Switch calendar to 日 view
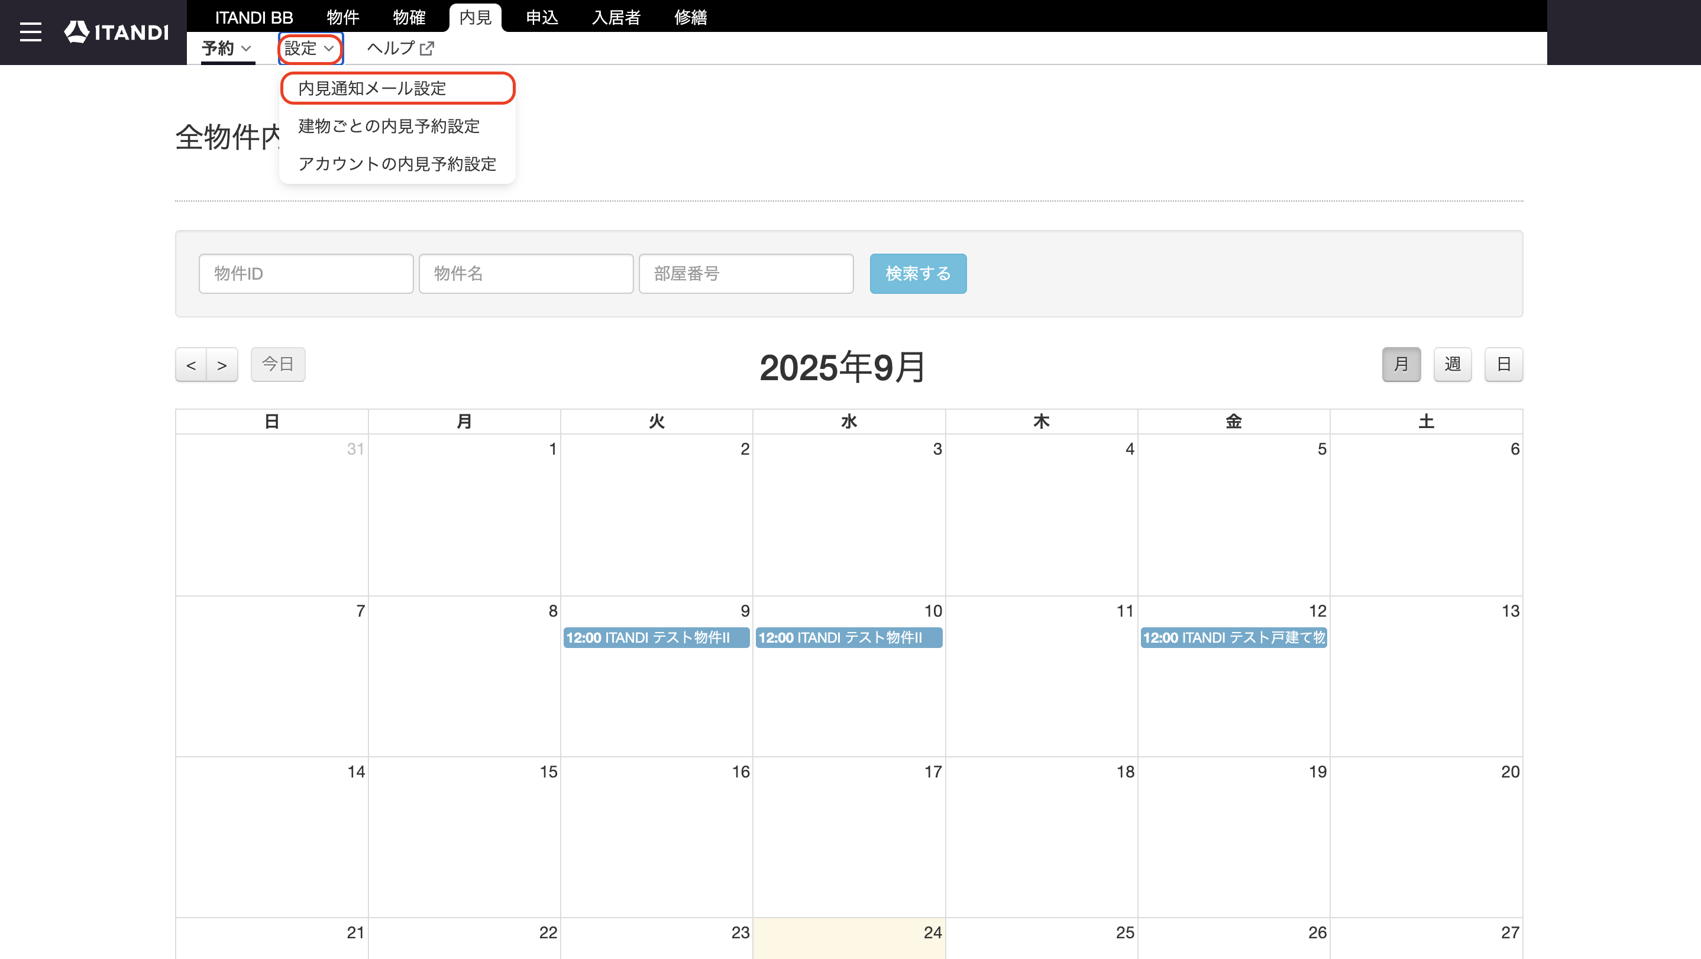The height and width of the screenshot is (959, 1701). pos(1503,364)
